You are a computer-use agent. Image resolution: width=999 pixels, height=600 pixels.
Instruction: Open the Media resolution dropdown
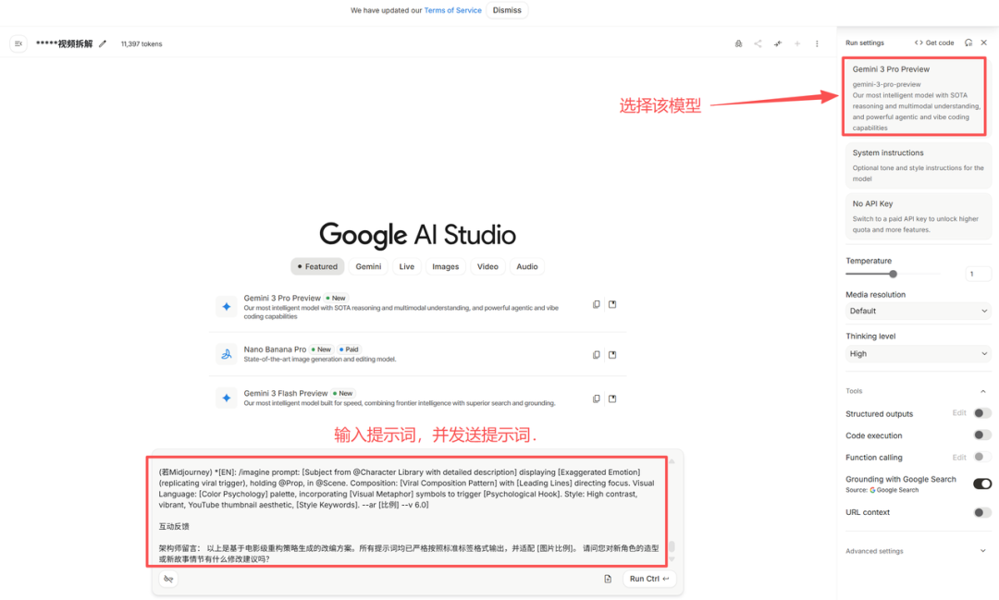918,310
